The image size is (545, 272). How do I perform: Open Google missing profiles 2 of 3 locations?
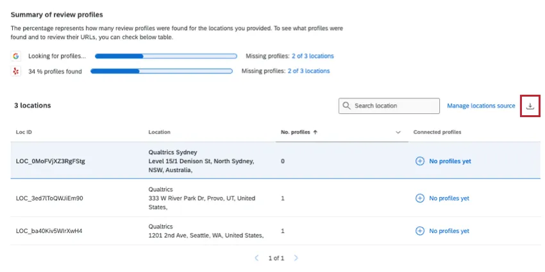pyautogui.click(x=313, y=56)
